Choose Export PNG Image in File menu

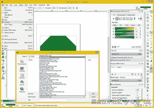[x=18, y=30]
